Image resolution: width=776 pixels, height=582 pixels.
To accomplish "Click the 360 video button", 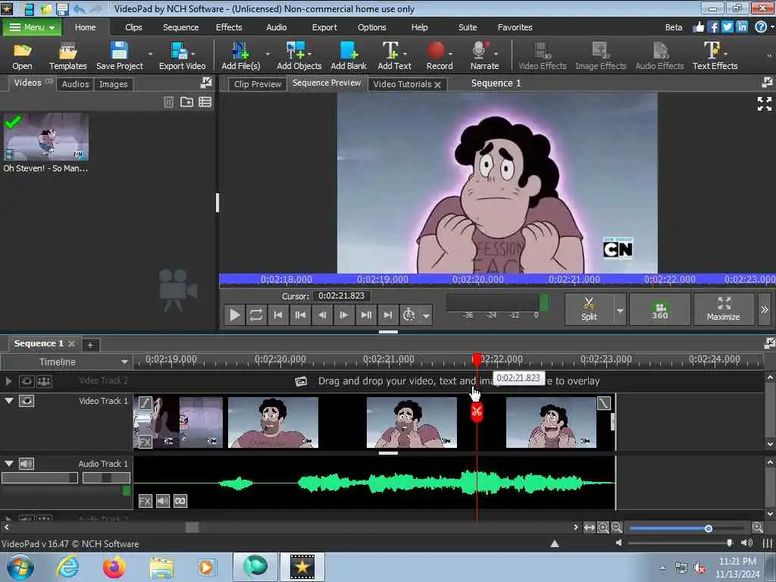I will 659,309.
